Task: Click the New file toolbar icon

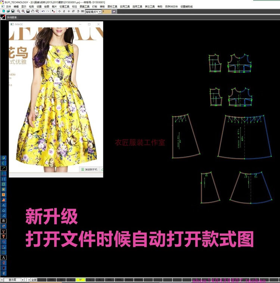Action: [4, 11]
